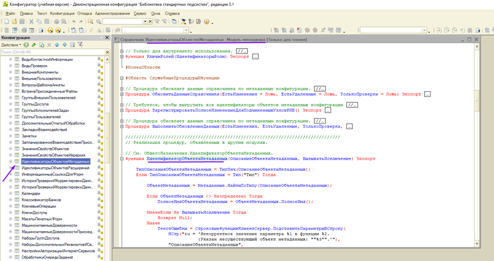Click 'Возврат Null;' code line

175,218
